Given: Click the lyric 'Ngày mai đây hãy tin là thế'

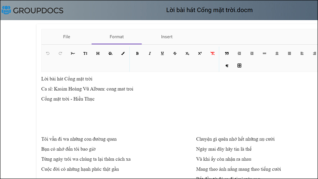Looking at the screenshot, I should pyautogui.click(x=224, y=149).
